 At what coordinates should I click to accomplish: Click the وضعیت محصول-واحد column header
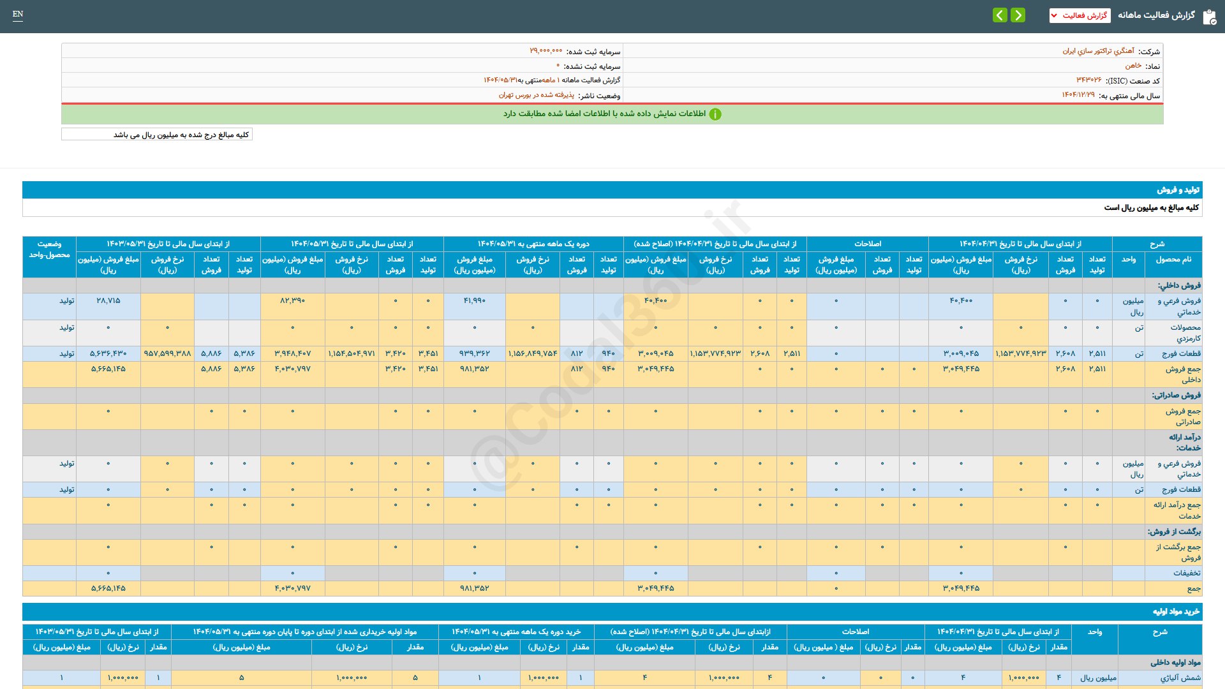(x=49, y=249)
